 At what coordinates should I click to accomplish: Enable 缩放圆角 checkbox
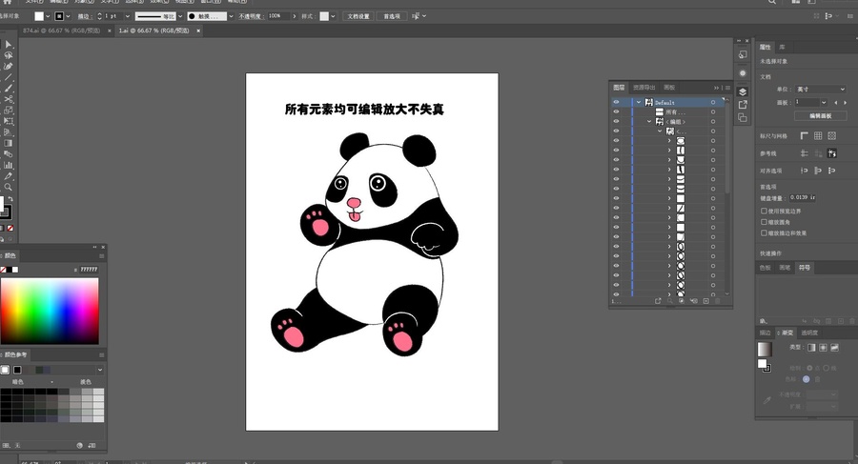[x=764, y=222]
